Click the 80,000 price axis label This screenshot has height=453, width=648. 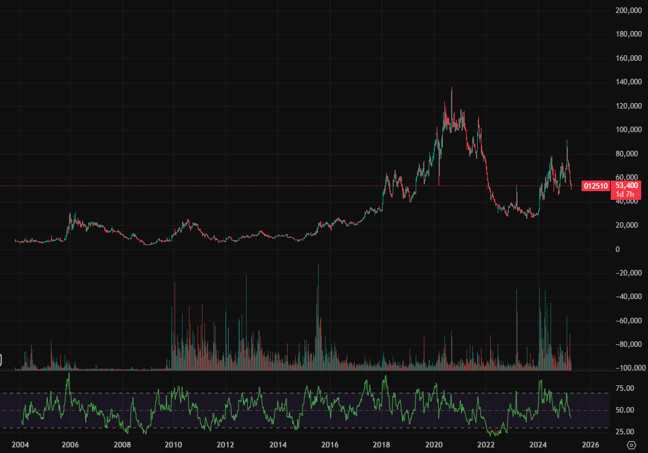626,154
